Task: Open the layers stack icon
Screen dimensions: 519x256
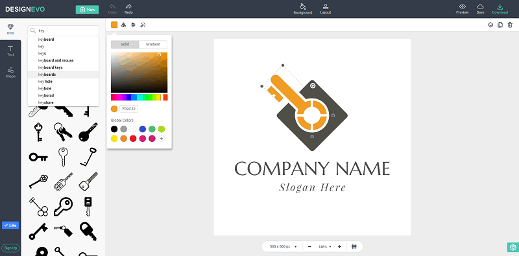Action: point(490,25)
